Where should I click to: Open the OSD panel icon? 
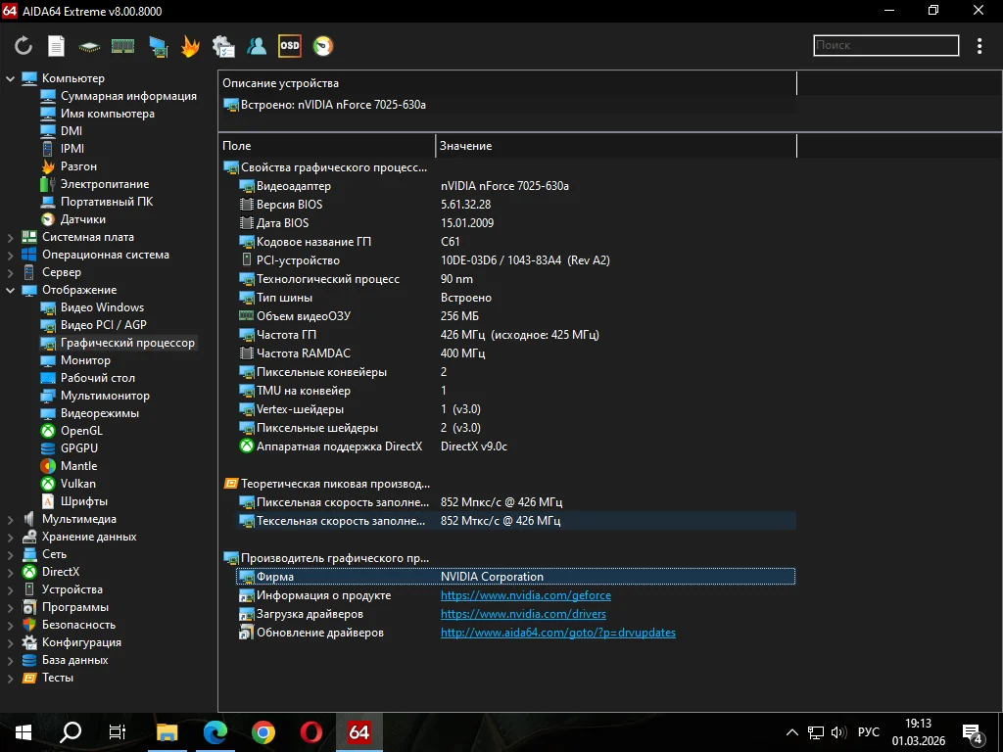[289, 46]
